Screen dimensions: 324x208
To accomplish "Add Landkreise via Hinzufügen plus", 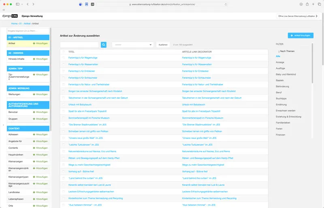I will [x=40, y=192].
